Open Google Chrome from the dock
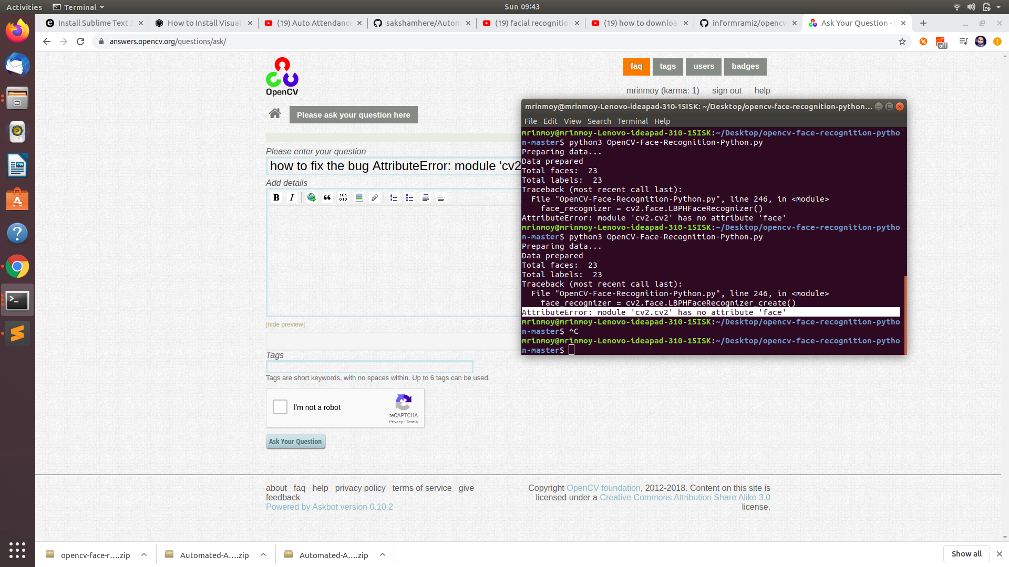1009x567 pixels. tap(17, 267)
